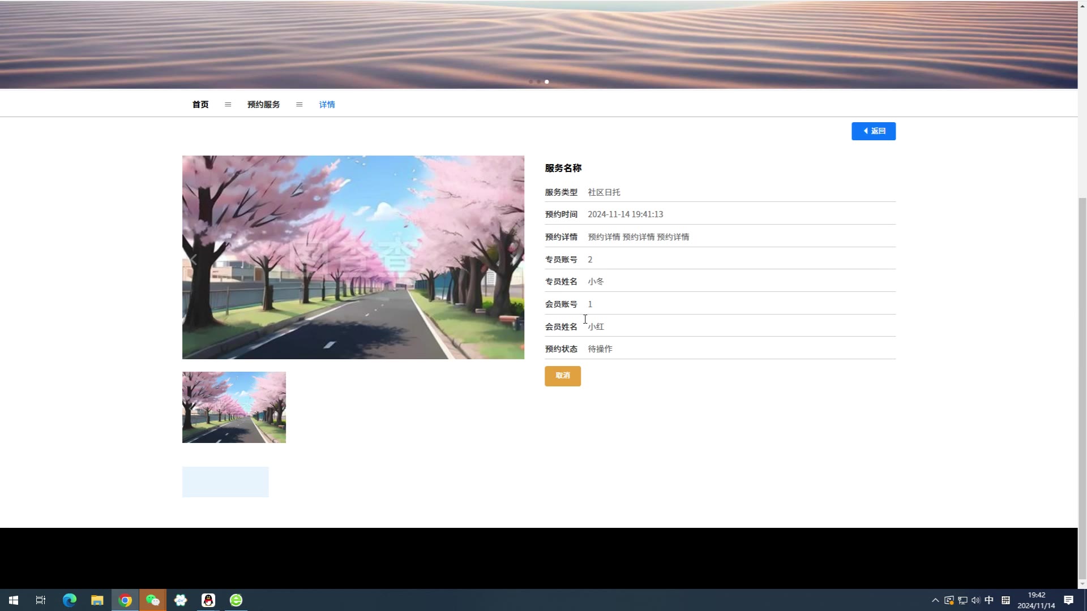
Task: Click the light blue placeholder box
Action: (x=225, y=482)
